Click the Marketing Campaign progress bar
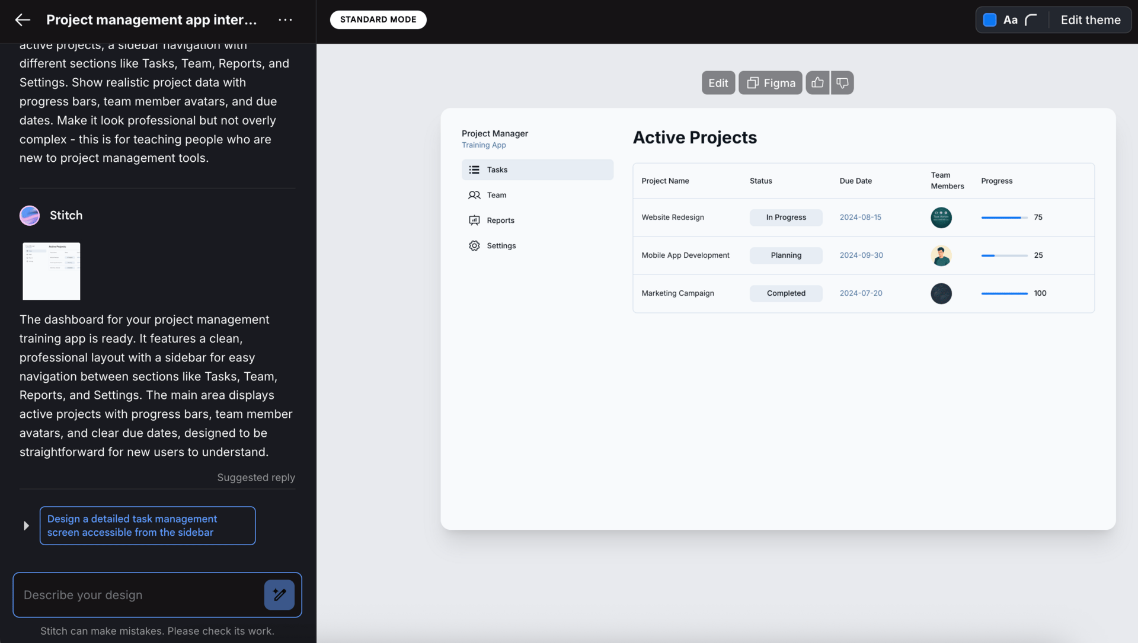The height and width of the screenshot is (643, 1138). 1004,293
